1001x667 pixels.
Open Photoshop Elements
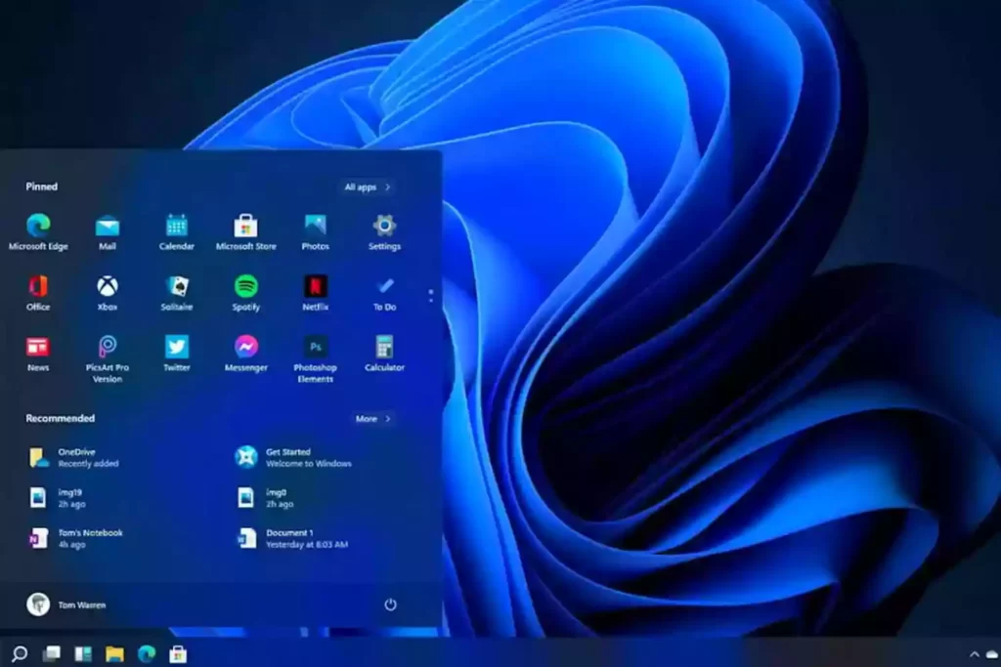pos(316,359)
